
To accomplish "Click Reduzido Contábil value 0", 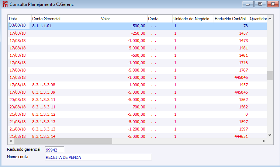I will tap(246, 114).
